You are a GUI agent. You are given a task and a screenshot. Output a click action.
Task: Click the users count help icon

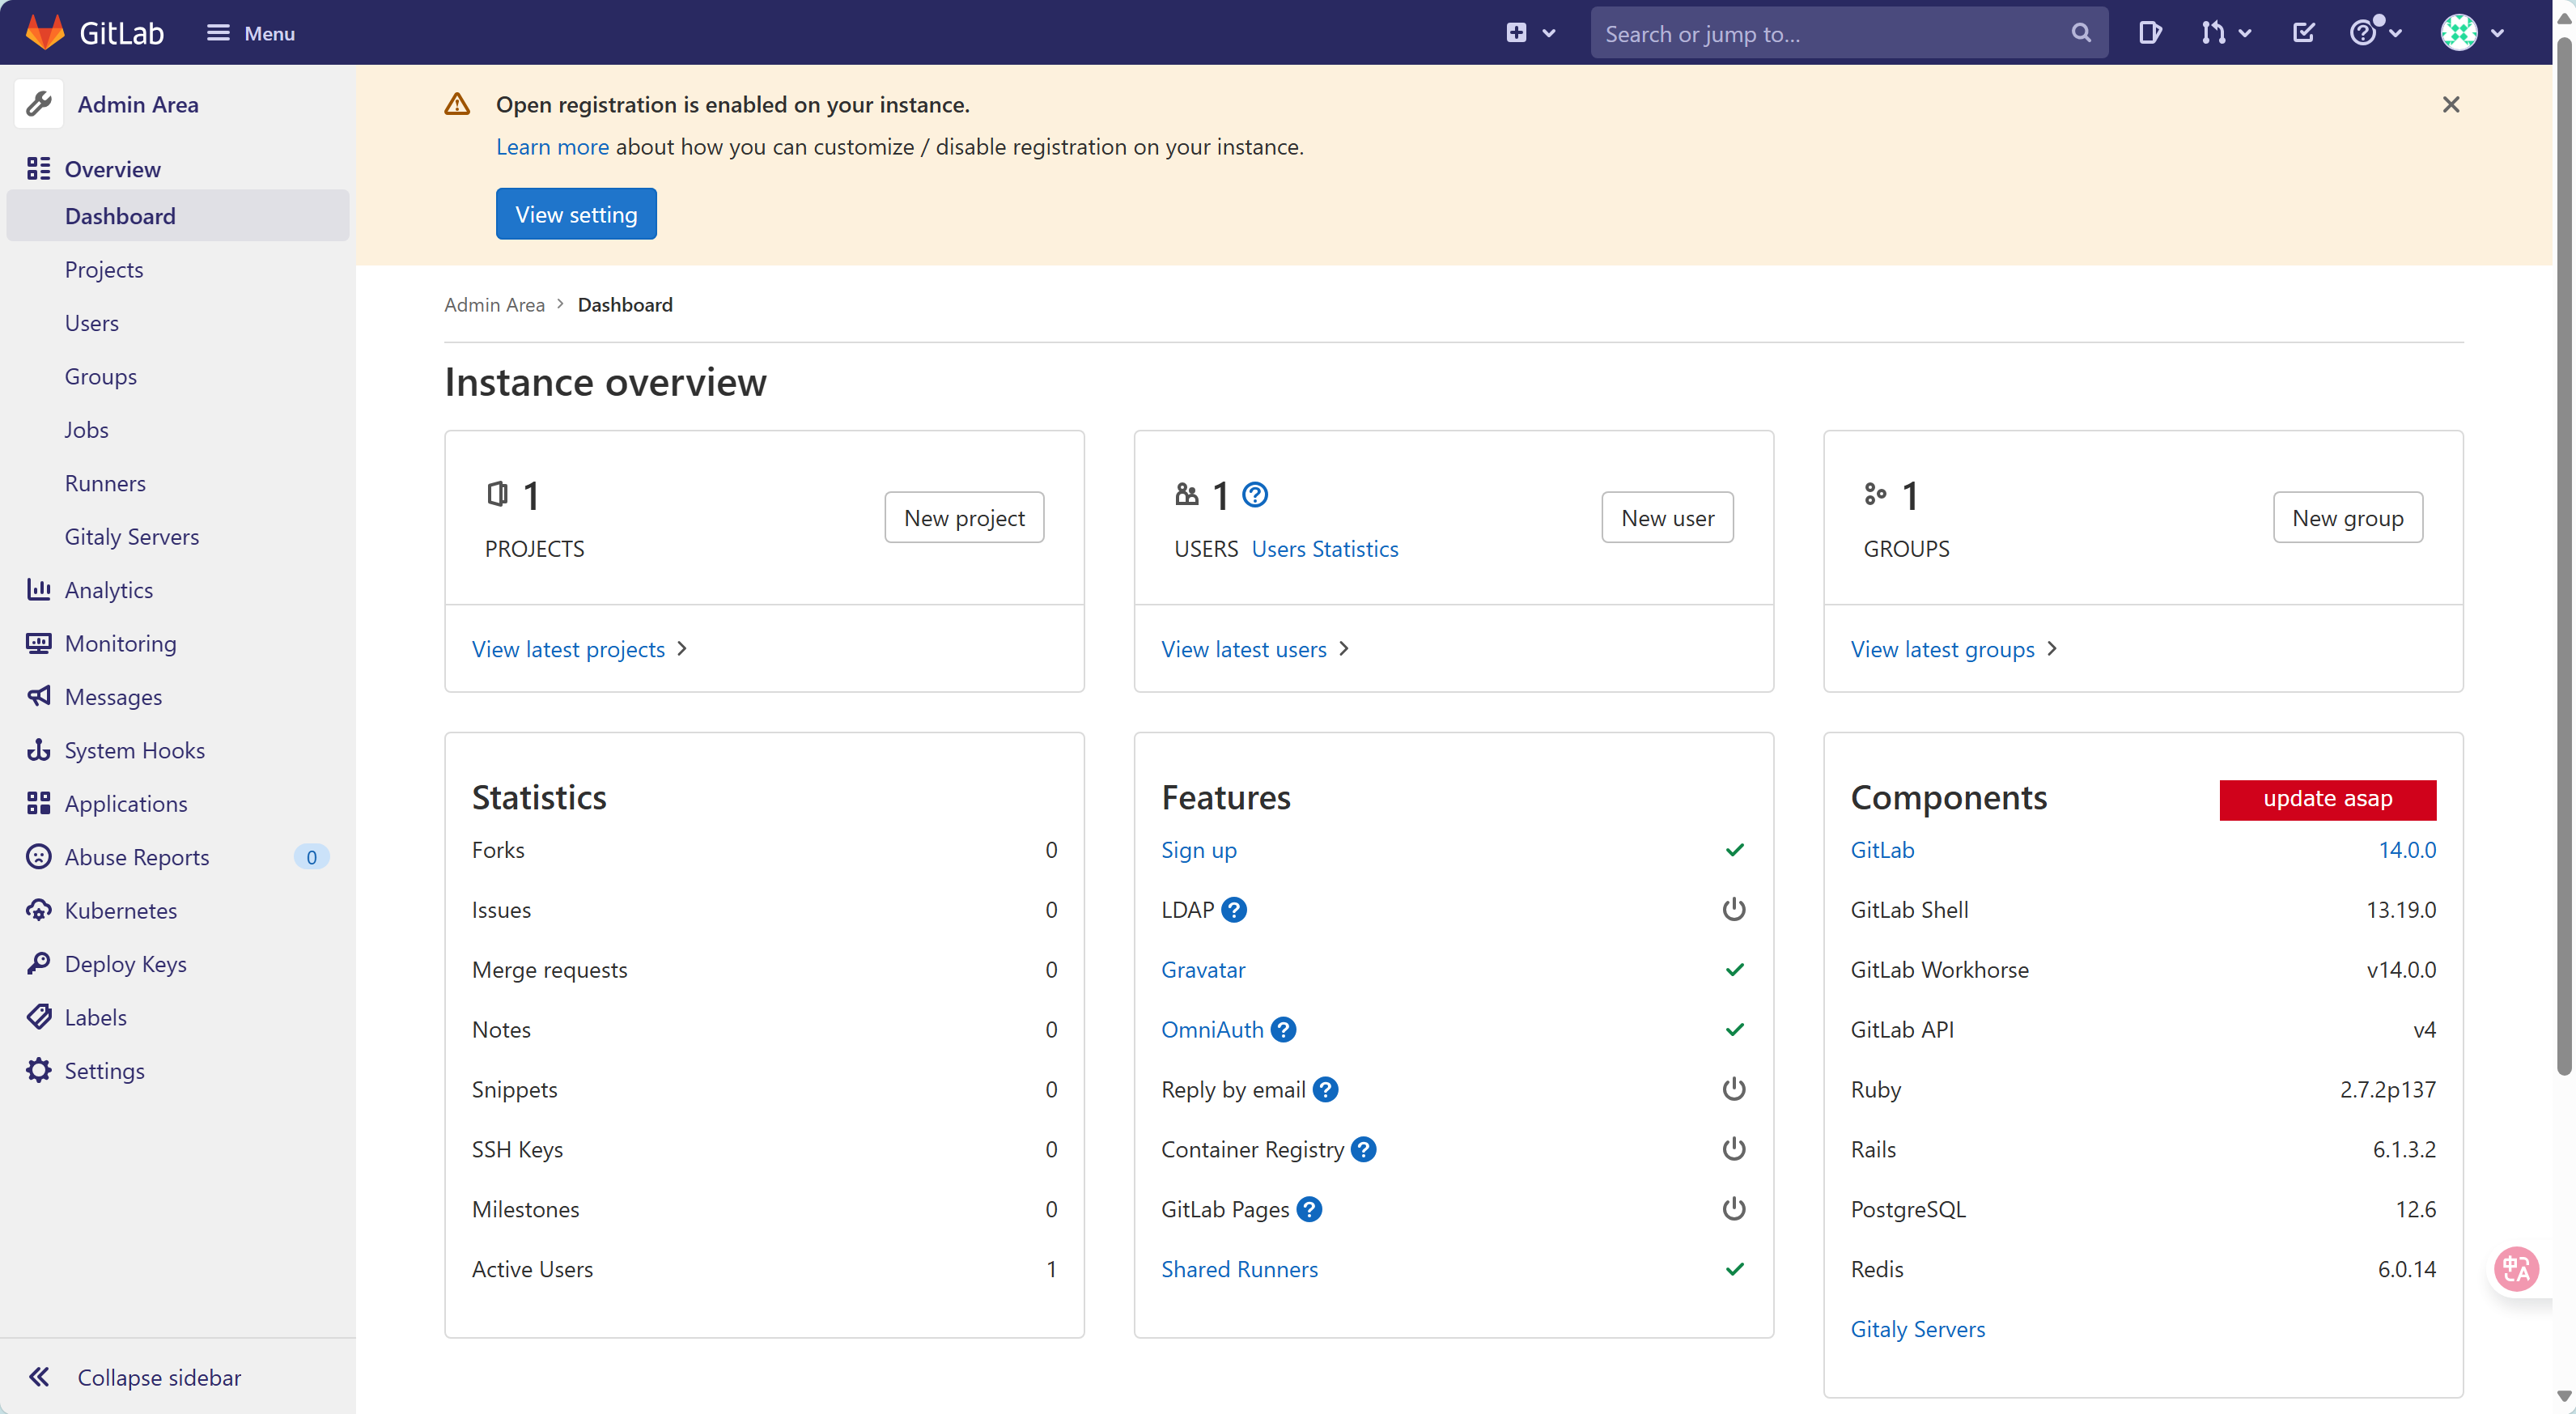[x=1255, y=495]
